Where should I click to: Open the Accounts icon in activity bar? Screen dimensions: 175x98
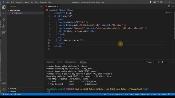4,84
